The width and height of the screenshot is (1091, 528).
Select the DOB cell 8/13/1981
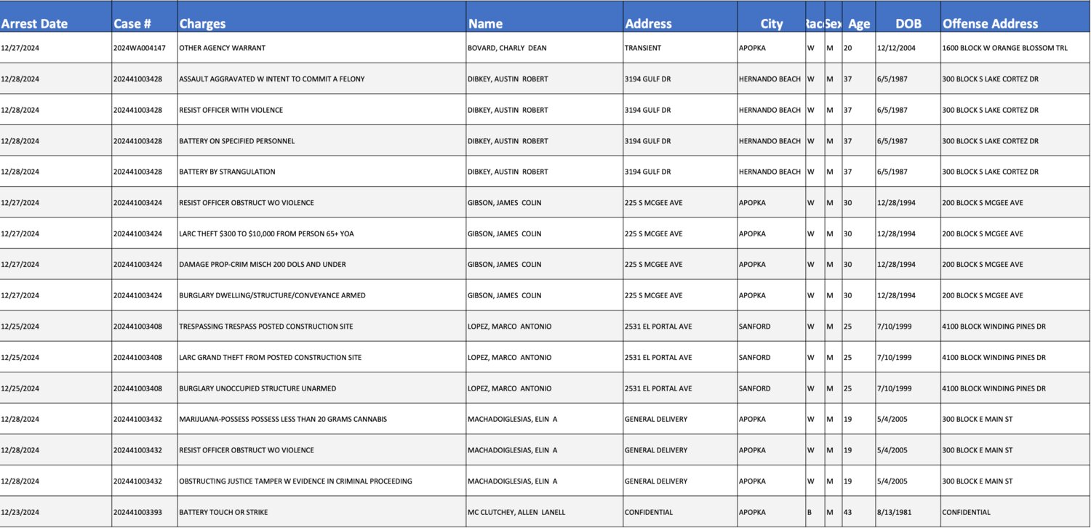pyautogui.click(x=908, y=512)
